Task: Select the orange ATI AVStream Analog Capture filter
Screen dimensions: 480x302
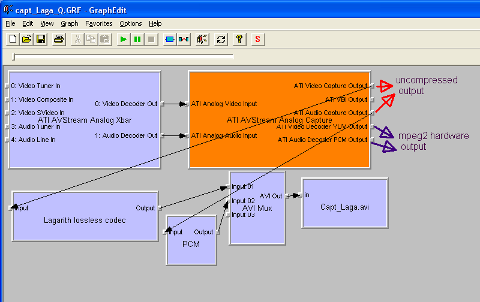Action: coord(279,120)
